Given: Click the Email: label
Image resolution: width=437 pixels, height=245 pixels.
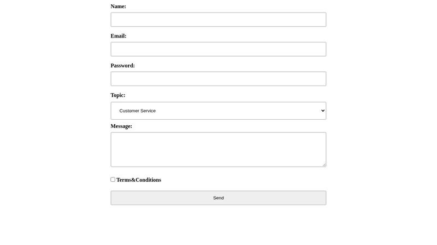Looking at the screenshot, I should pyautogui.click(x=119, y=36).
